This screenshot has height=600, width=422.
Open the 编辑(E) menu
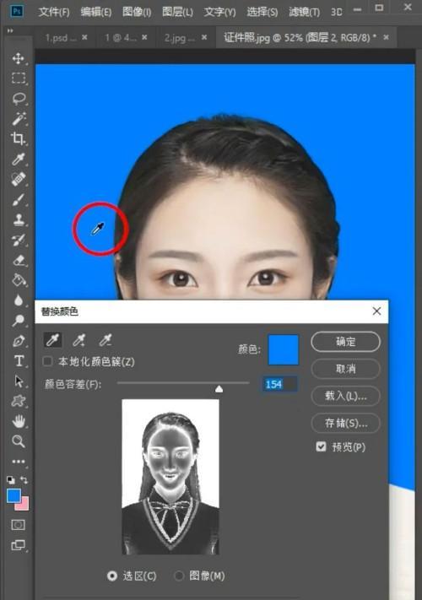pos(96,12)
